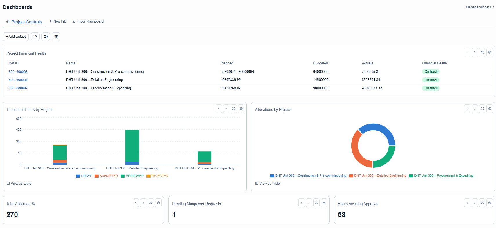496x228 pixels.
Task: Toggle REJECTED legend in timesheet chart
Action: pyautogui.click(x=157, y=176)
